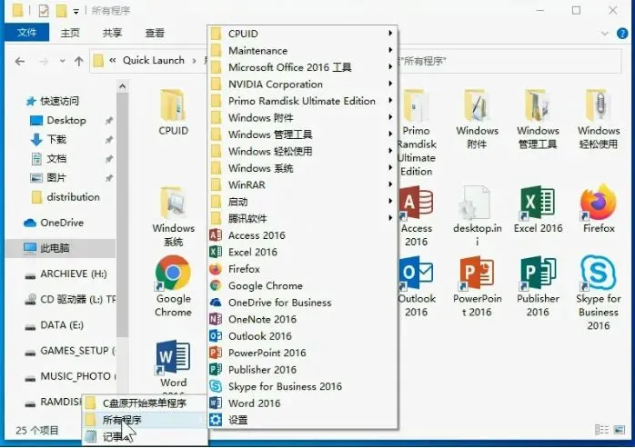
Task: Select 此电脑 in navigation pane
Action: (61, 248)
